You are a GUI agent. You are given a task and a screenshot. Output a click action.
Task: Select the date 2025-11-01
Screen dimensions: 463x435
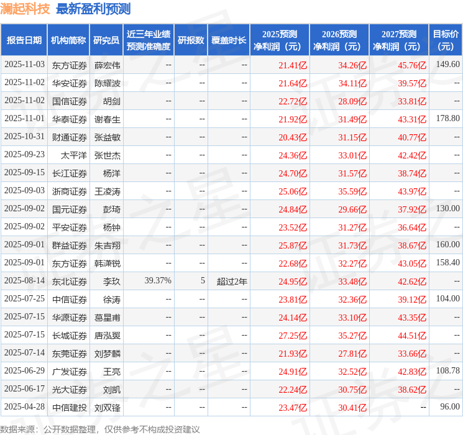click(24, 119)
